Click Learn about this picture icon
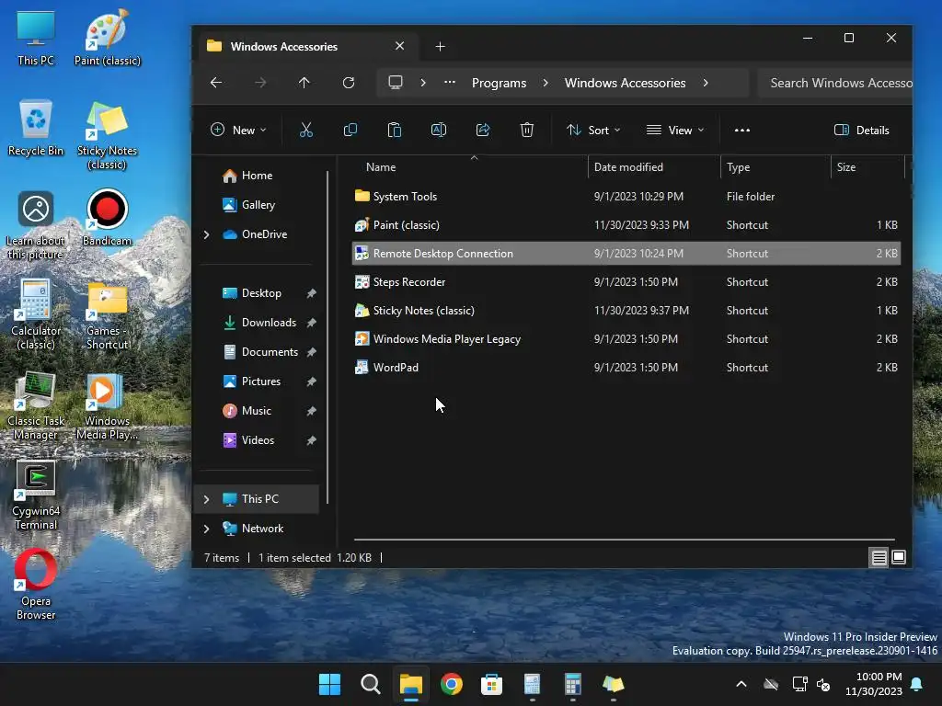The image size is (942, 706). coord(36,224)
